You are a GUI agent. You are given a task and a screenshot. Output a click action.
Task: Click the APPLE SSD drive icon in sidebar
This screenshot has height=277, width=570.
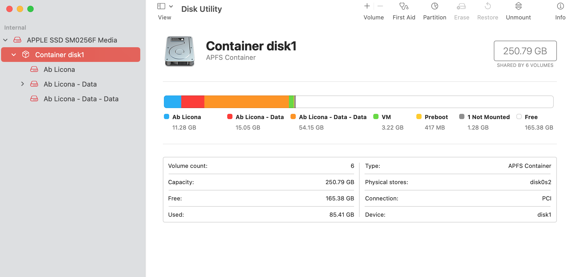[x=17, y=40]
